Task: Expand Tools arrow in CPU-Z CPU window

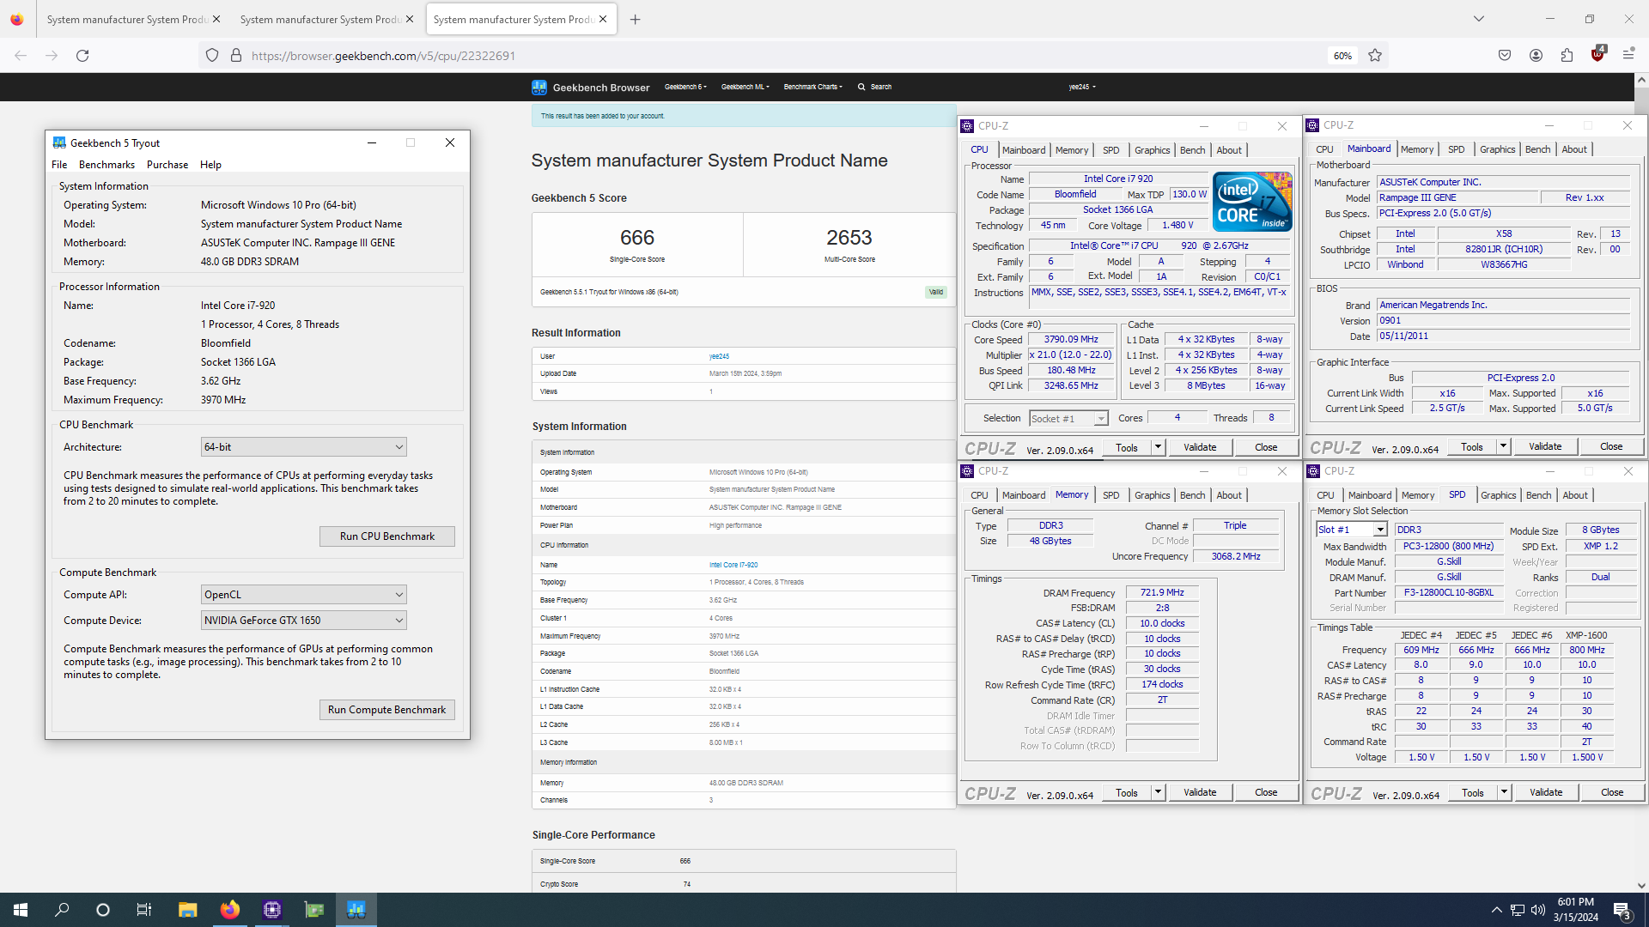Action: pos(1158,447)
